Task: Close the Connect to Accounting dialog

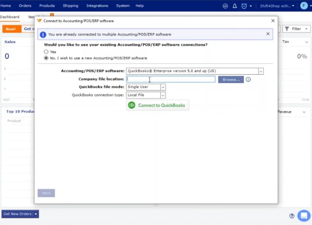Action: point(273,21)
